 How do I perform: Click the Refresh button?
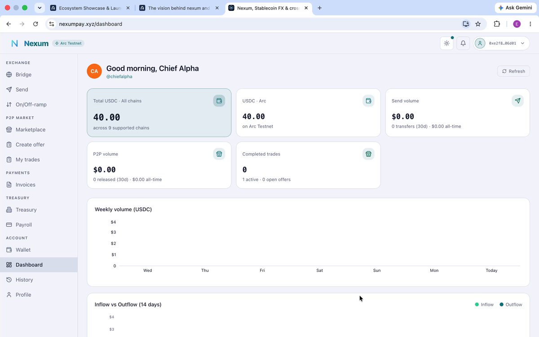[x=513, y=71]
